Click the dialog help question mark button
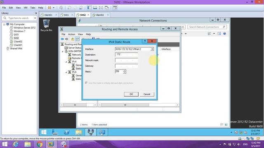Viewport: 264px width, 148px height. [x=145, y=41]
